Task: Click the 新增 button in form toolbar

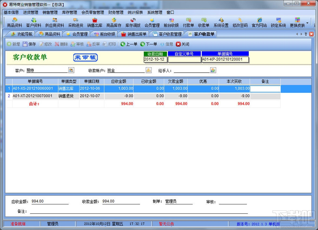Action: tap(13, 44)
